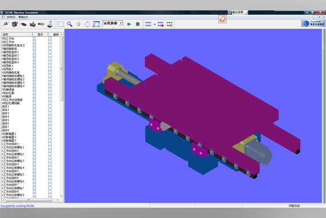Screen dimensions: 326x218
Task: Select the pan view tool
Action: pyautogui.click(x=78, y=24)
